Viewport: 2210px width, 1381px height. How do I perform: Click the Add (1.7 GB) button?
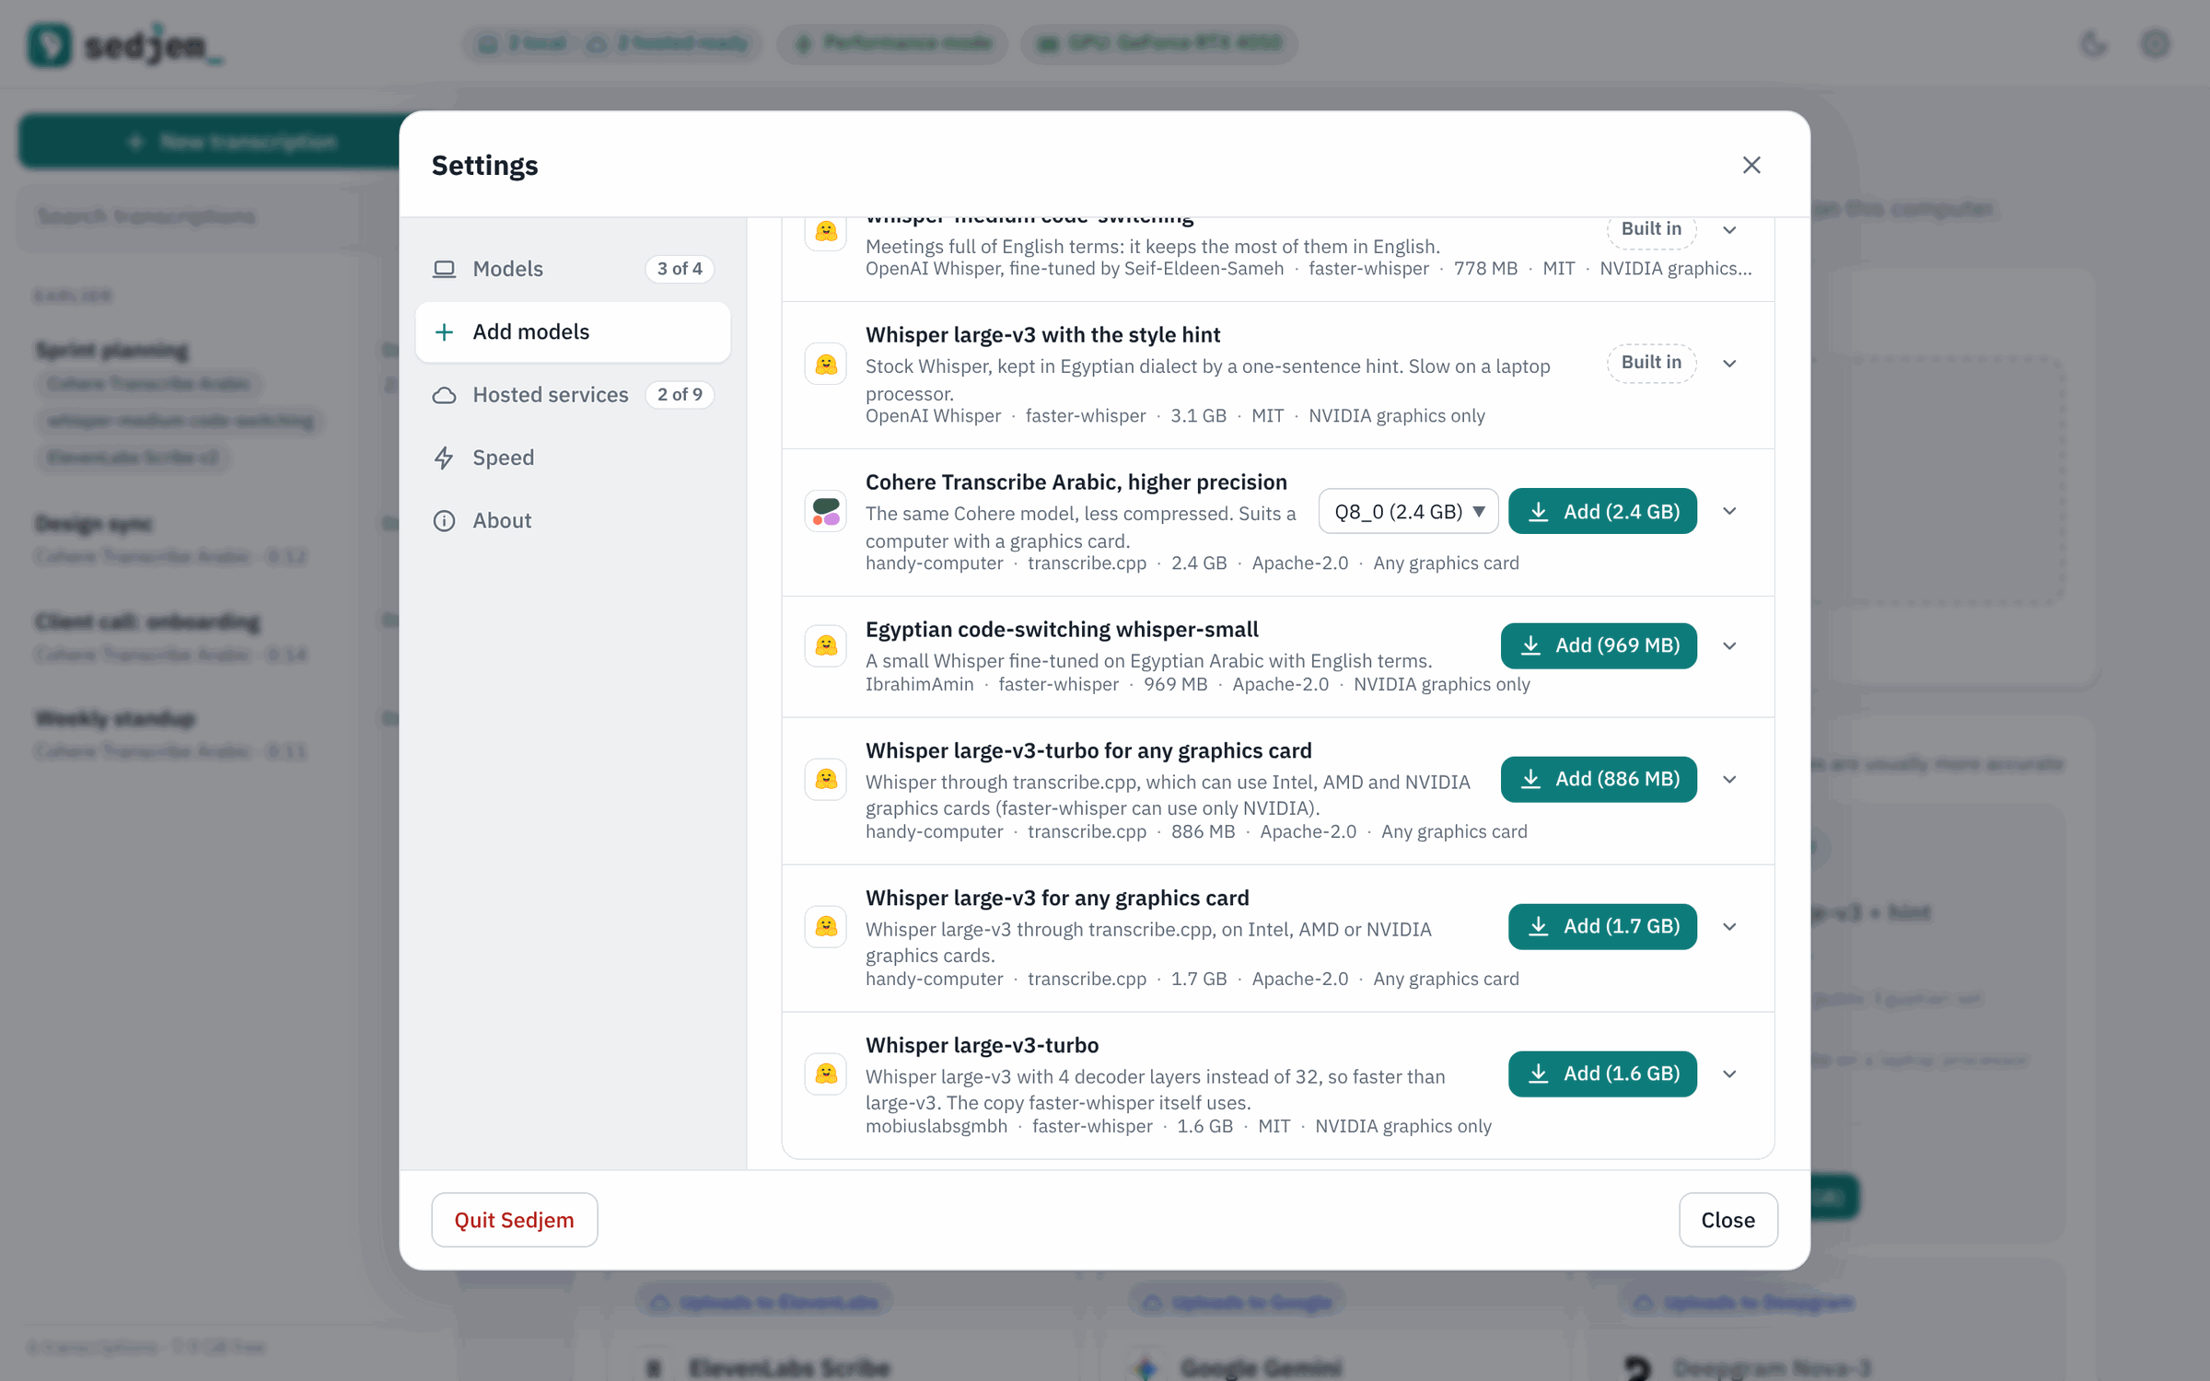point(1602,926)
